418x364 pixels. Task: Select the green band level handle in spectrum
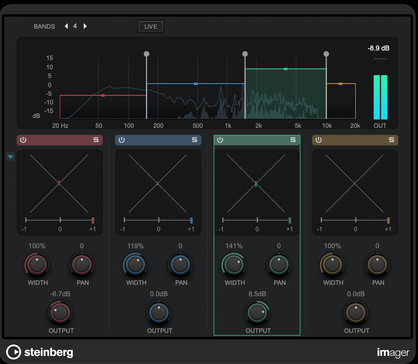point(286,69)
